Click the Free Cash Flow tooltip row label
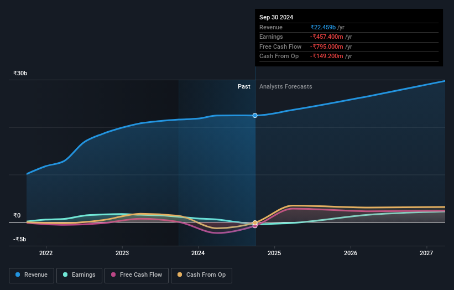The image size is (454, 290). coord(280,46)
